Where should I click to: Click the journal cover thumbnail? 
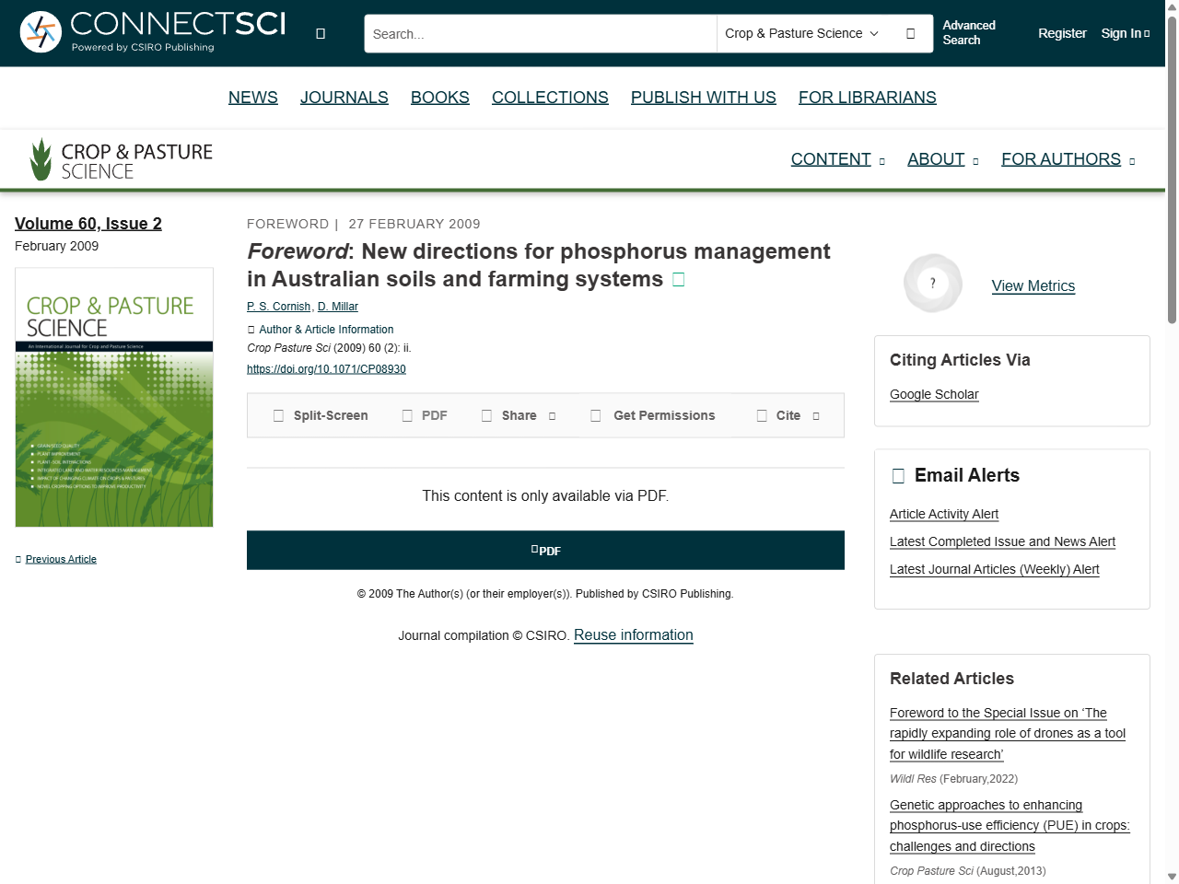pyautogui.click(x=114, y=398)
